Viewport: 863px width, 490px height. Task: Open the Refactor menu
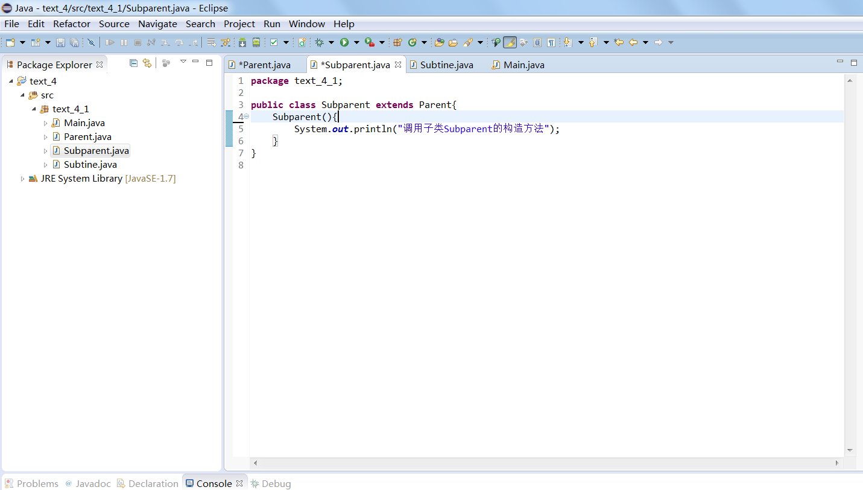click(71, 24)
